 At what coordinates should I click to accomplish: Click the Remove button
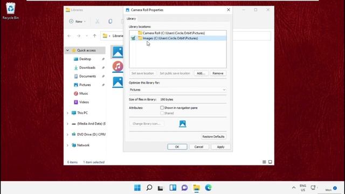pyautogui.click(x=218, y=73)
